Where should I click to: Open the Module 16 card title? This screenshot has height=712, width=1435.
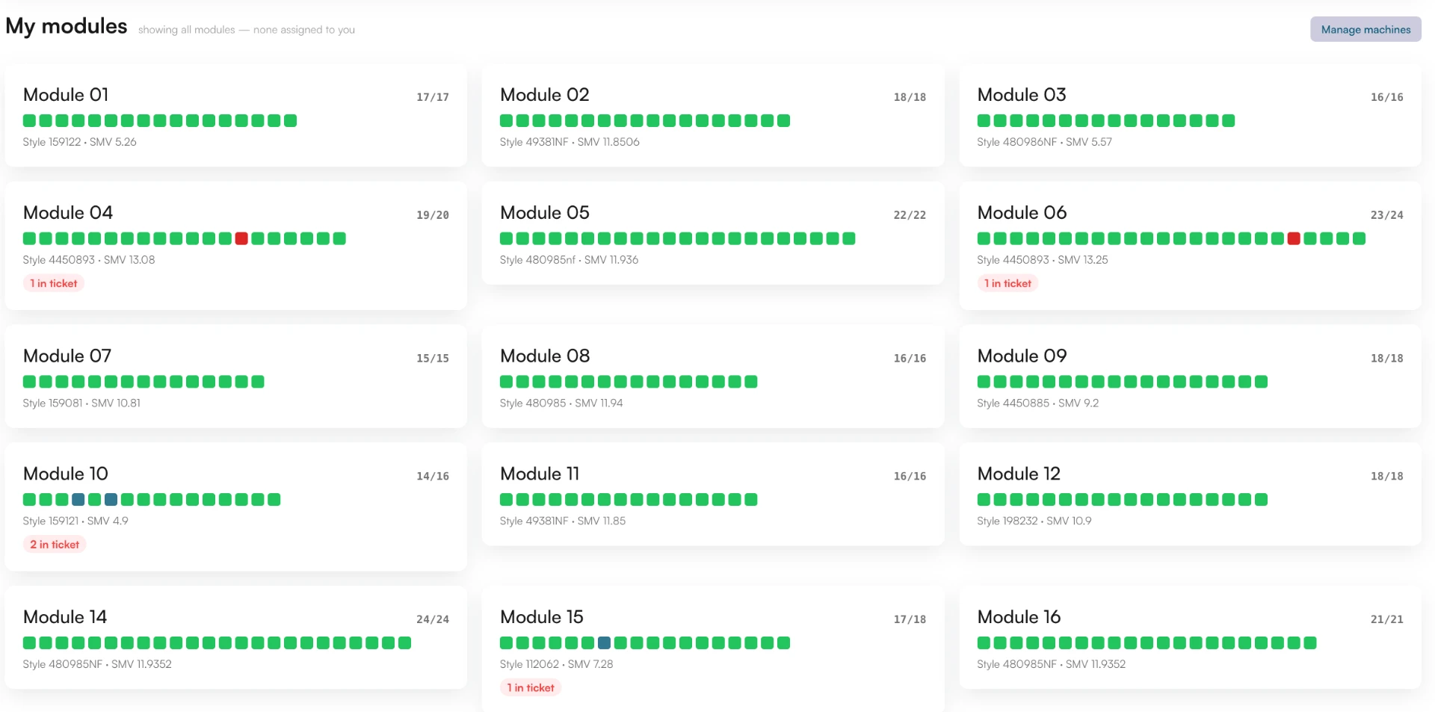pyautogui.click(x=1019, y=617)
